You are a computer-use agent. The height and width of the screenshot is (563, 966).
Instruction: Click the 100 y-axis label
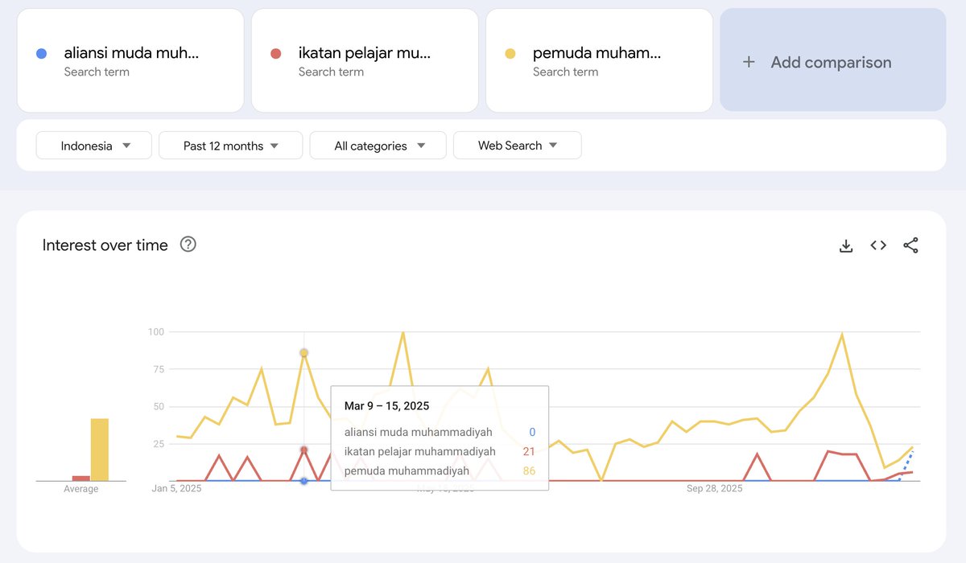pyautogui.click(x=156, y=331)
